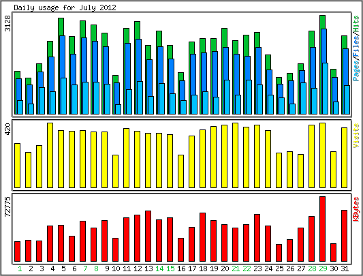Image resolution: width=363 pixels, height=276 pixels.
Task: Click the yellow Visits bar for day 16
Action: [180, 171]
